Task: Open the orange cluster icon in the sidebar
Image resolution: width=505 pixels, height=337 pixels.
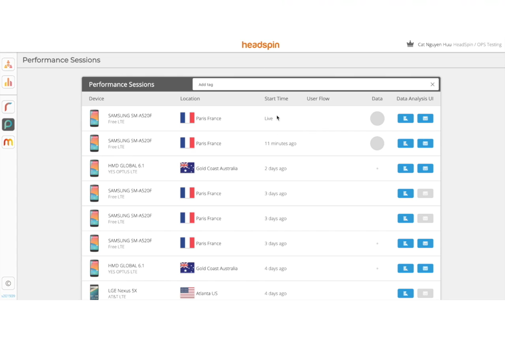Action: pyautogui.click(x=8, y=64)
